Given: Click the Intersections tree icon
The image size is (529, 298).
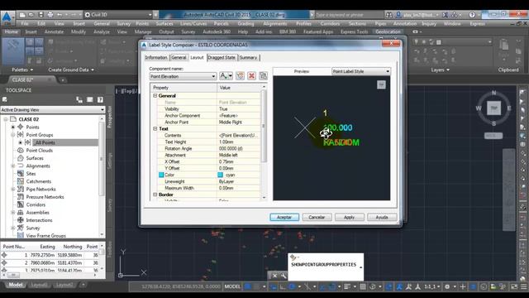Looking at the screenshot, I should pyautogui.click(x=20, y=220).
